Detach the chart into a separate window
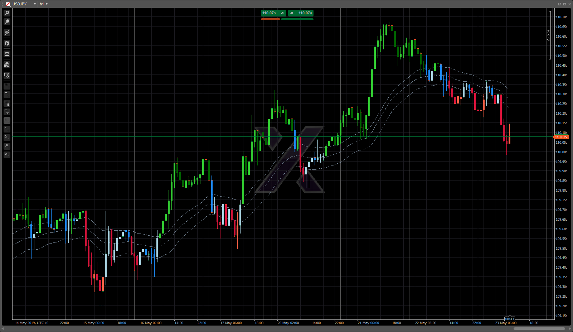Viewport: 573px width, 332px height. pyautogui.click(x=559, y=4)
